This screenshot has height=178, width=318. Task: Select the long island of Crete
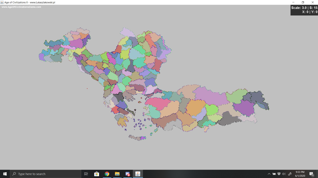137,138
